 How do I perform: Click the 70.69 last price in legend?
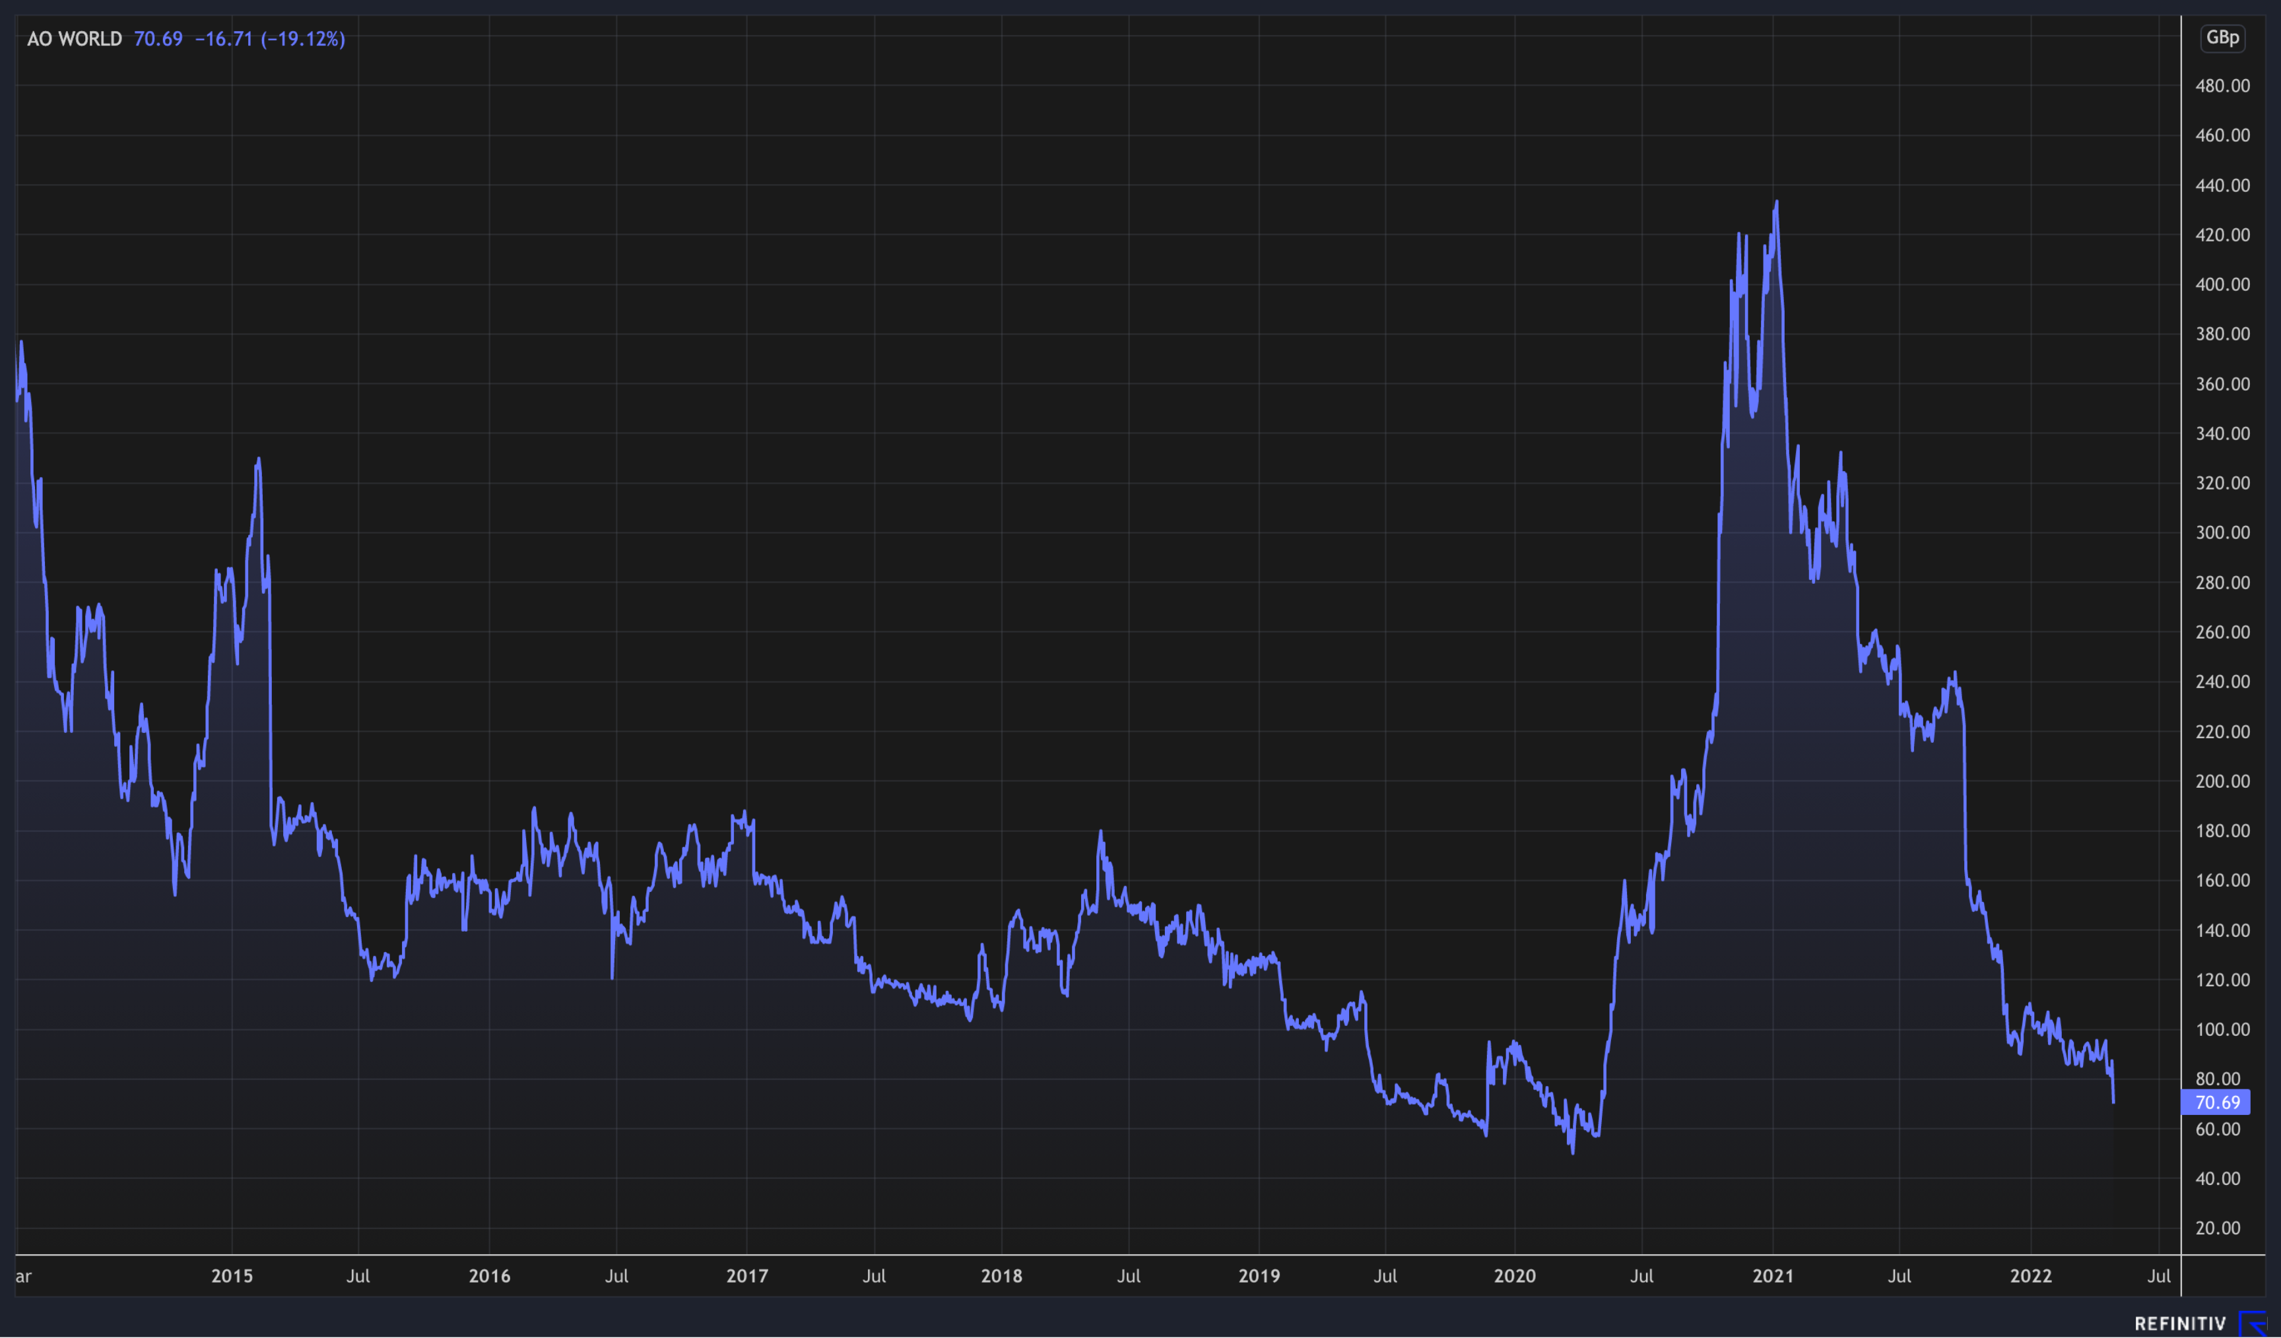coord(158,39)
